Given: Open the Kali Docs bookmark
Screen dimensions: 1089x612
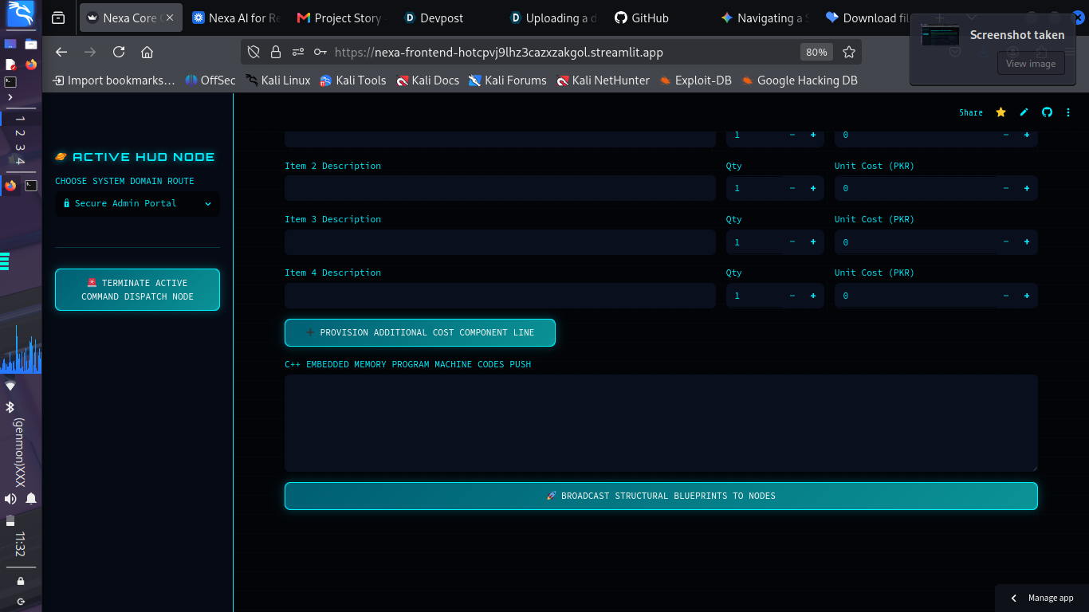Looking at the screenshot, I should 427,80.
